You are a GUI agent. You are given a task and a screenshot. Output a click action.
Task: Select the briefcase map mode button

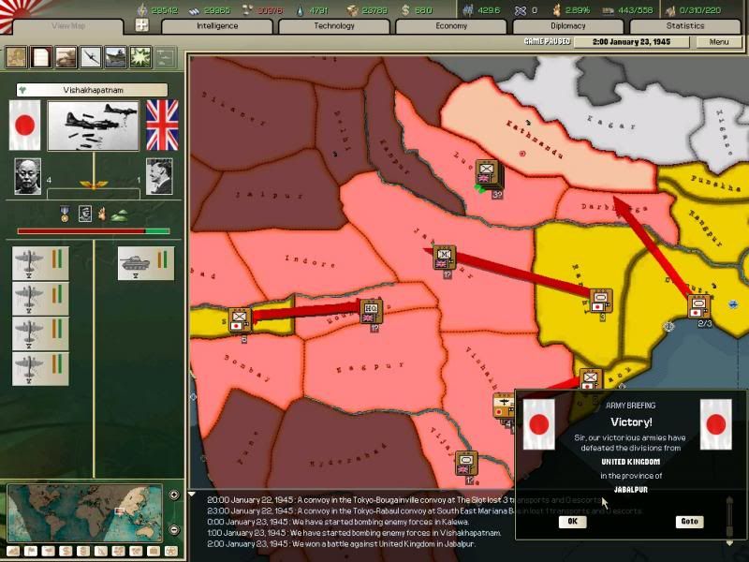[154, 552]
